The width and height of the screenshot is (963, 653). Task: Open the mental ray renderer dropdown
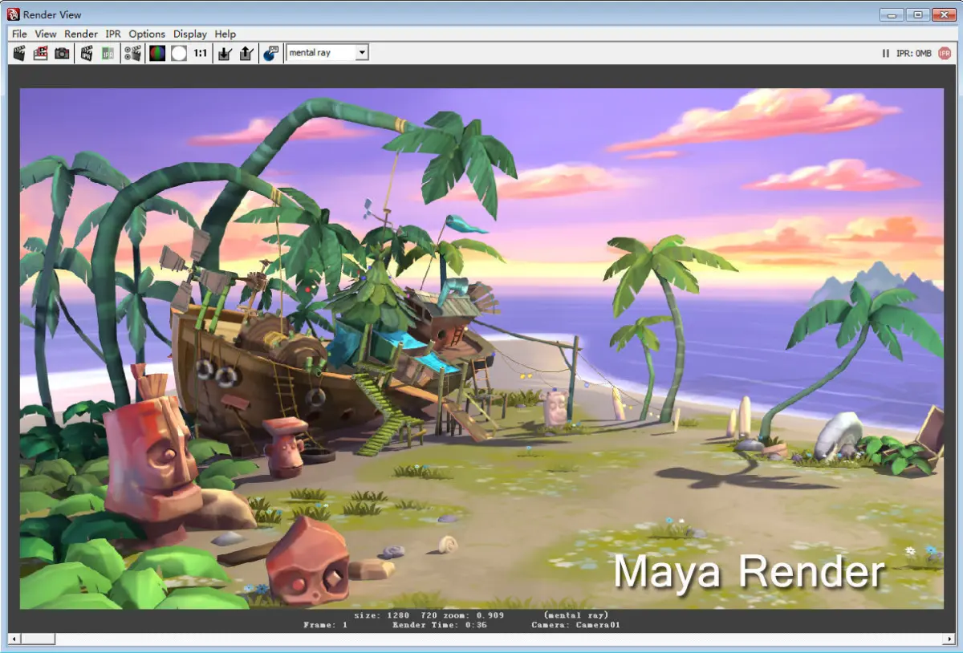[327, 53]
